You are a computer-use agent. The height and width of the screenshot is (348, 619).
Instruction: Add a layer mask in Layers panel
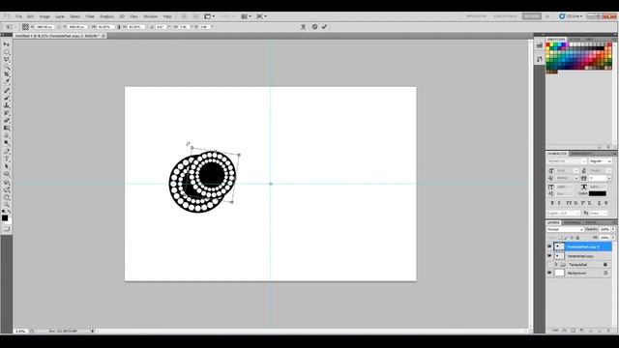pos(573,331)
